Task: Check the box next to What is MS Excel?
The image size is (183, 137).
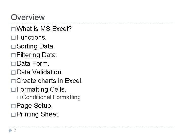Action: (13, 29)
